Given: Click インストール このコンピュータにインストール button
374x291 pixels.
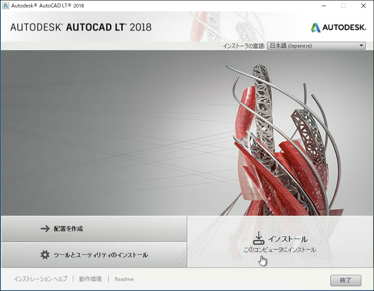Looking at the screenshot, I should [281, 242].
